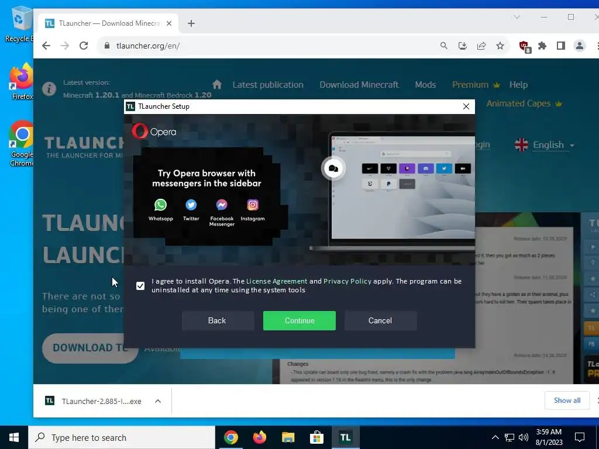Viewport: 599px width, 449px height.
Task: Click the info icon beside Latest version
Action: [x=49, y=89]
